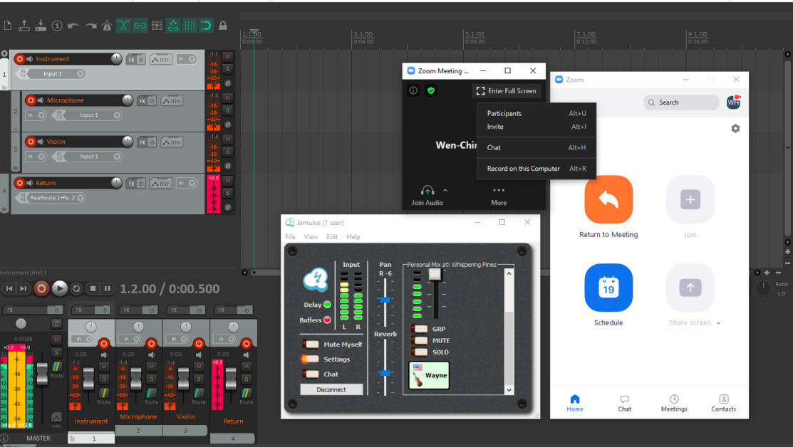Switch to the Meetings tab in Zoom
The height and width of the screenshot is (447, 793).
[674, 404]
